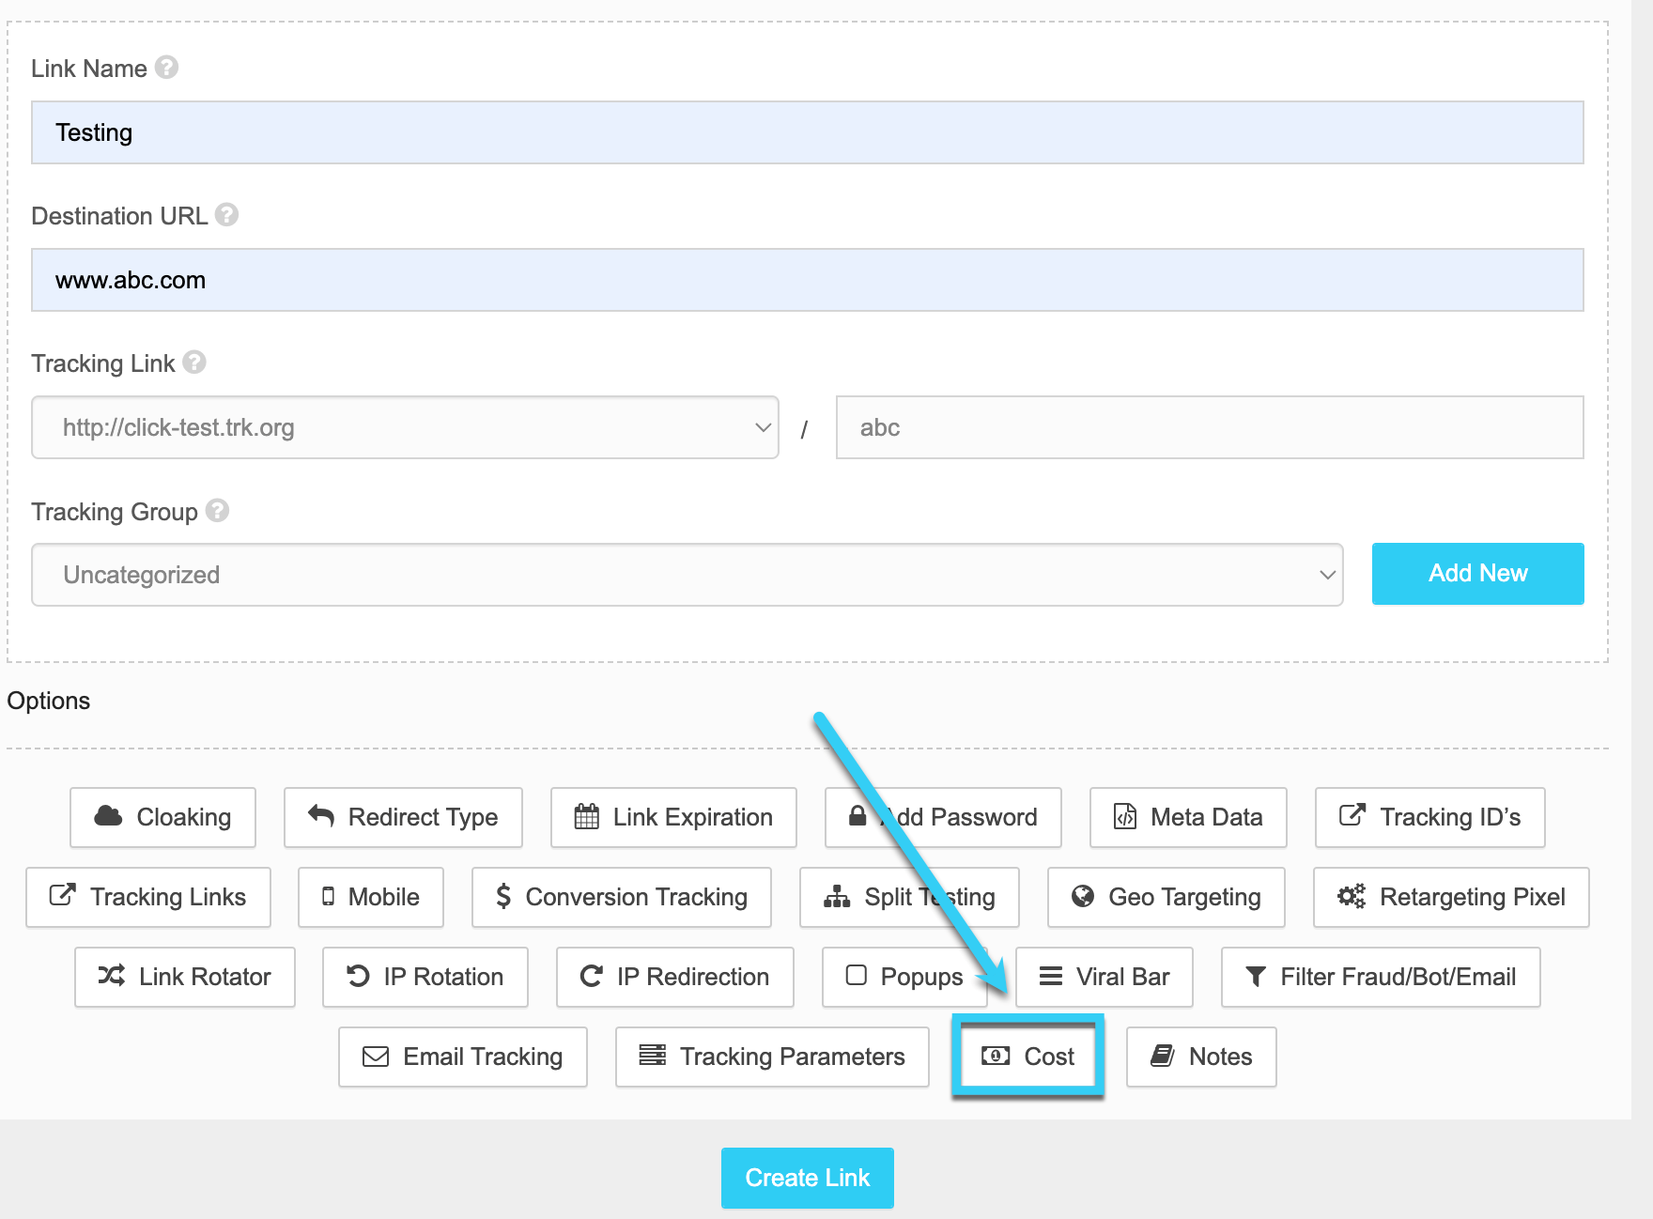Click the book icon on Notes

(1163, 1056)
